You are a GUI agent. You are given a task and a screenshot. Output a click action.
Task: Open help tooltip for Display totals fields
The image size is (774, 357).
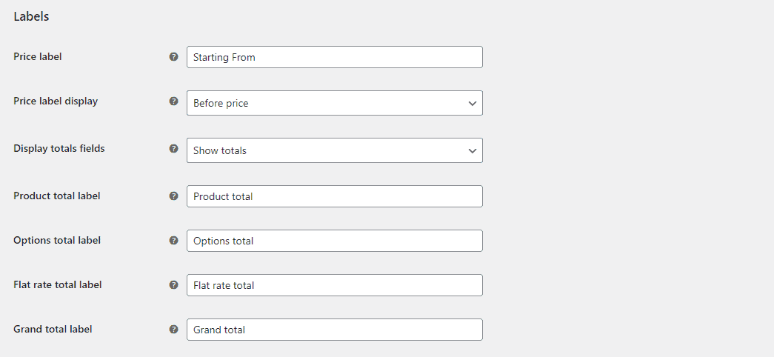click(174, 149)
